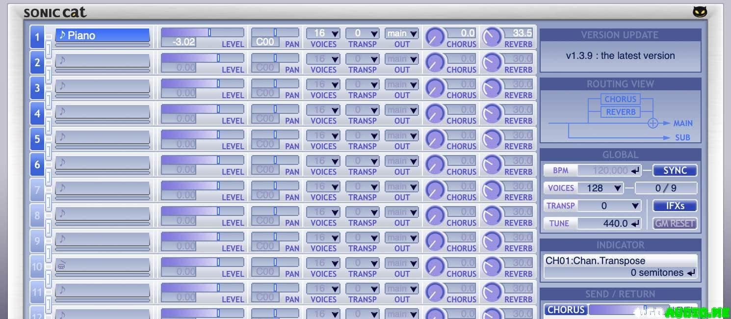Click channel 3 REVERB knob

[492, 88]
